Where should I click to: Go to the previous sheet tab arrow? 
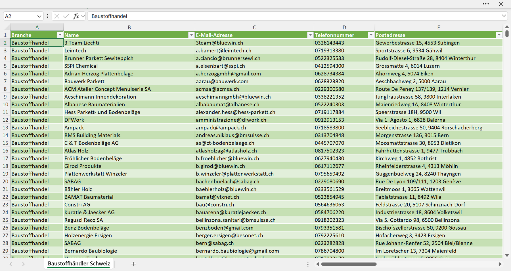tap(11, 264)
